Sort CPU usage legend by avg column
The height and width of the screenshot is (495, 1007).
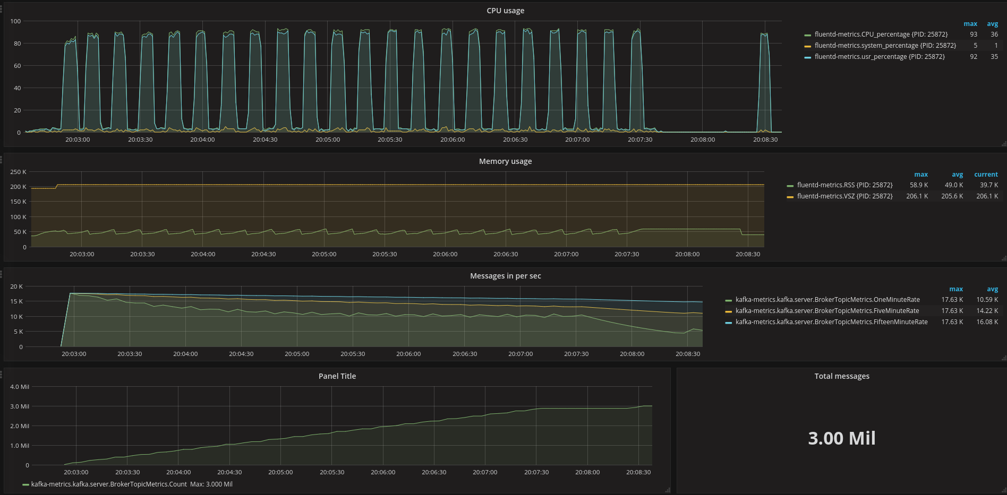tap(993, 24)
